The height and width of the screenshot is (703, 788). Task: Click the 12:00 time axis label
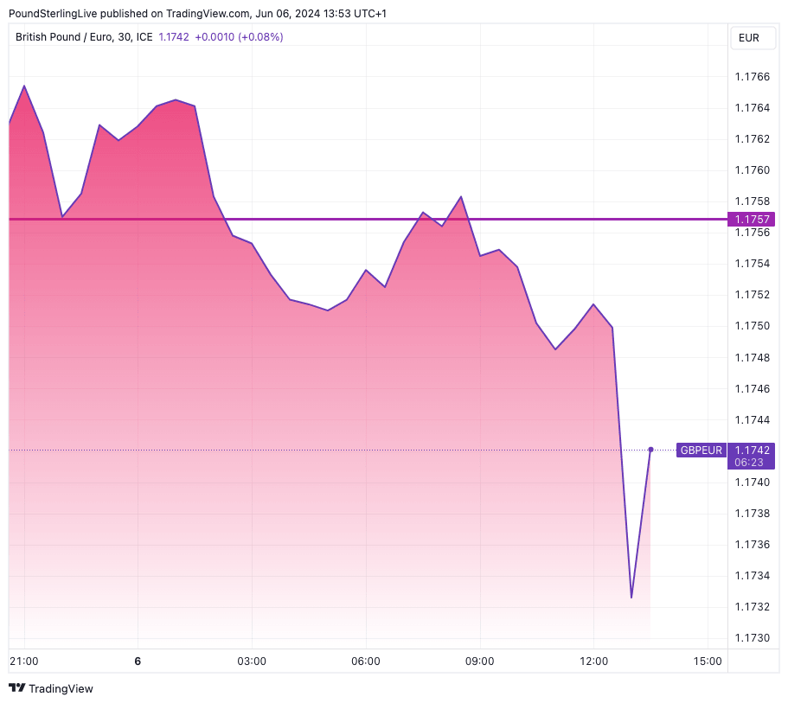[594, 661]
